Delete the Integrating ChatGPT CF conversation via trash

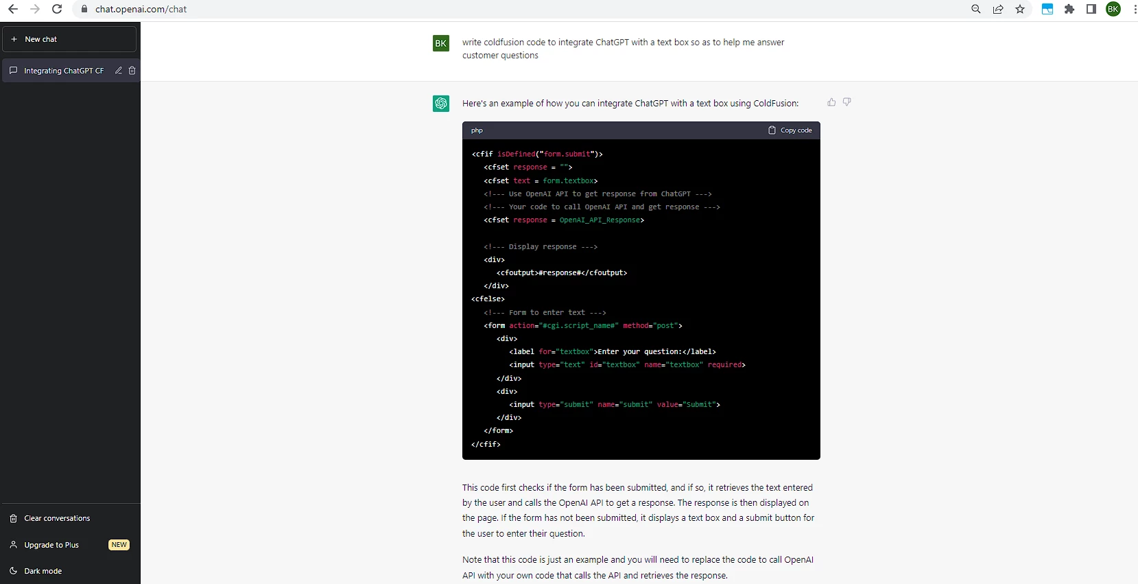coord(132,71)
